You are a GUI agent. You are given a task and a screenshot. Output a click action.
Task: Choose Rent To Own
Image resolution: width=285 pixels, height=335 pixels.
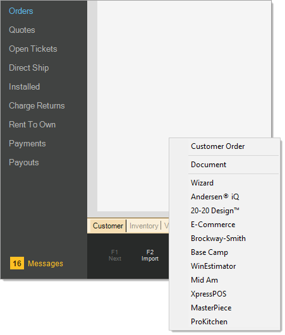[32, 124]
